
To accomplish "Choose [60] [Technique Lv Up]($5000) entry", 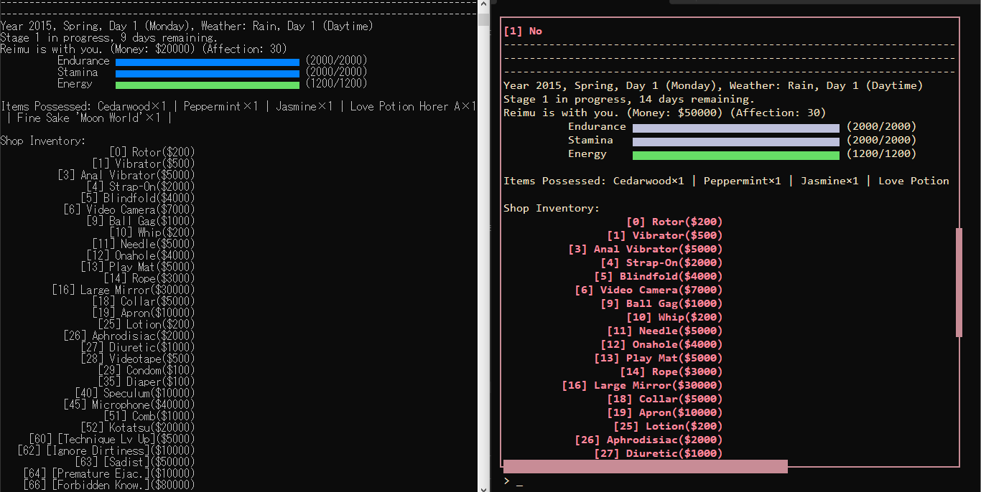I will click(x=112, y=439).
